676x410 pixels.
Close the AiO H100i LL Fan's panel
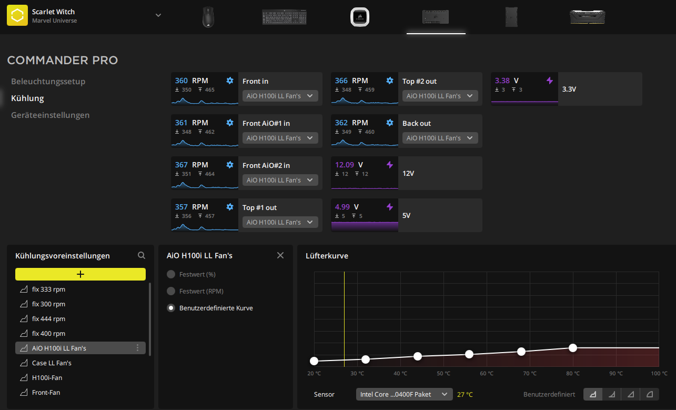point(280,255)
